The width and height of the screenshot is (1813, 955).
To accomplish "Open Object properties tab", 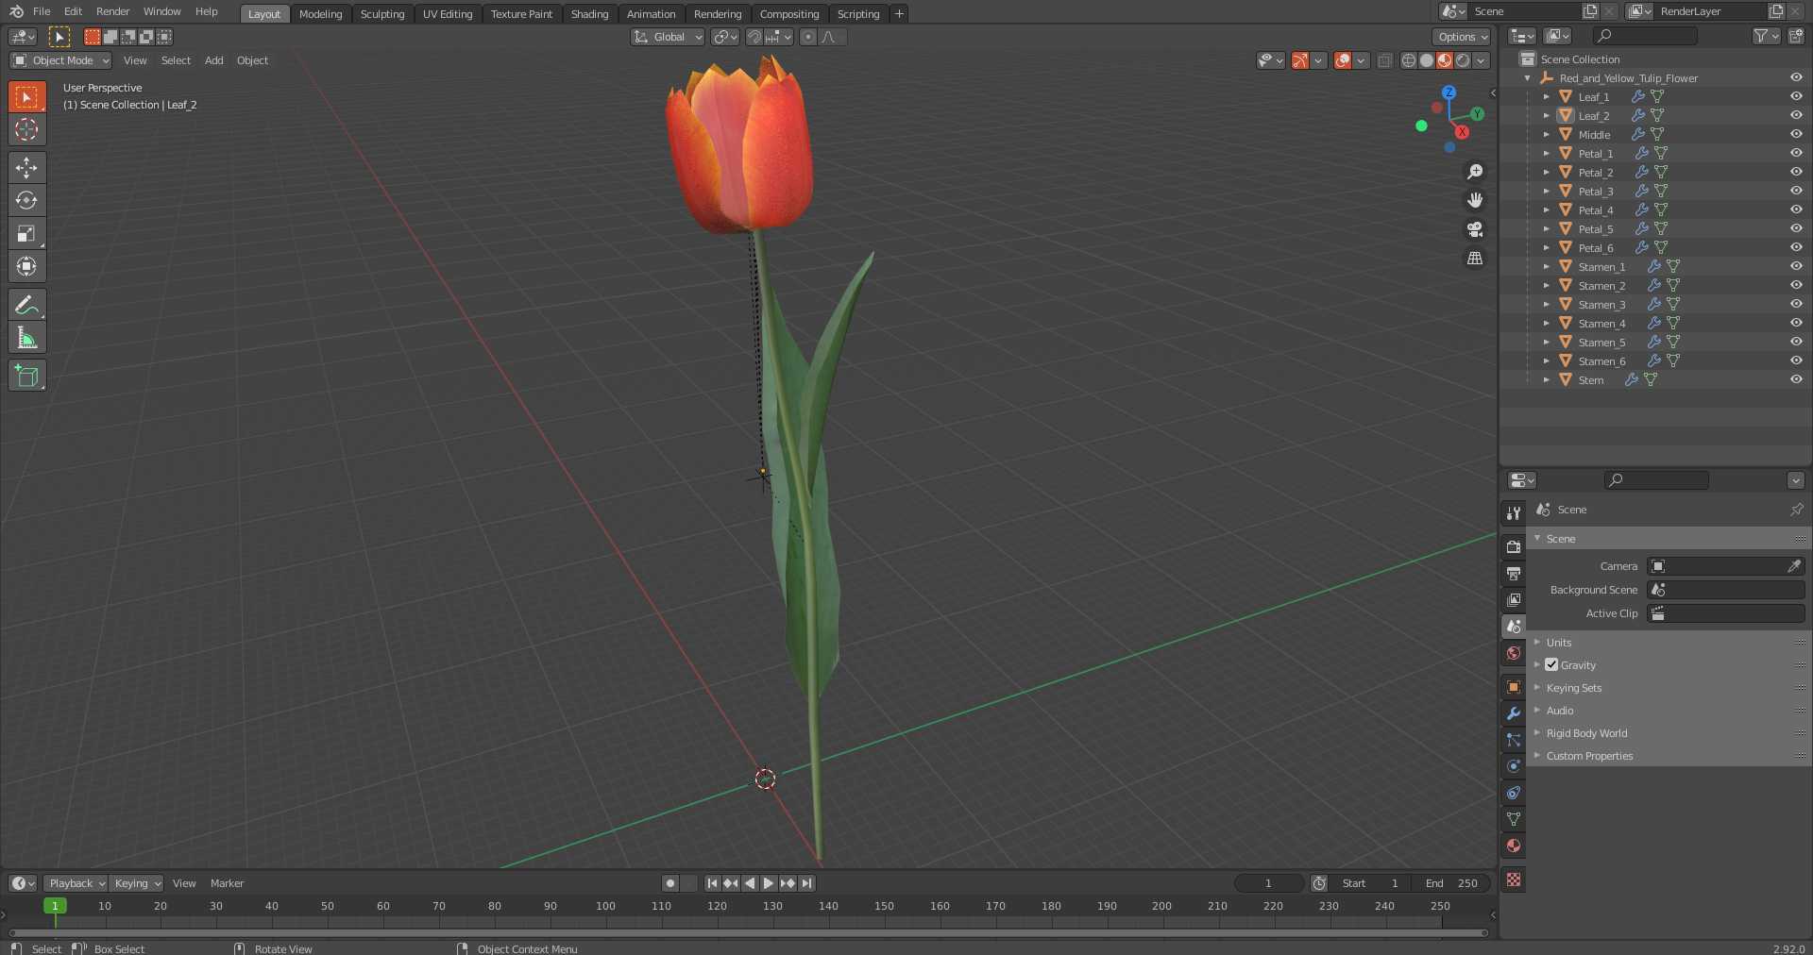I will pos(1514,687).
